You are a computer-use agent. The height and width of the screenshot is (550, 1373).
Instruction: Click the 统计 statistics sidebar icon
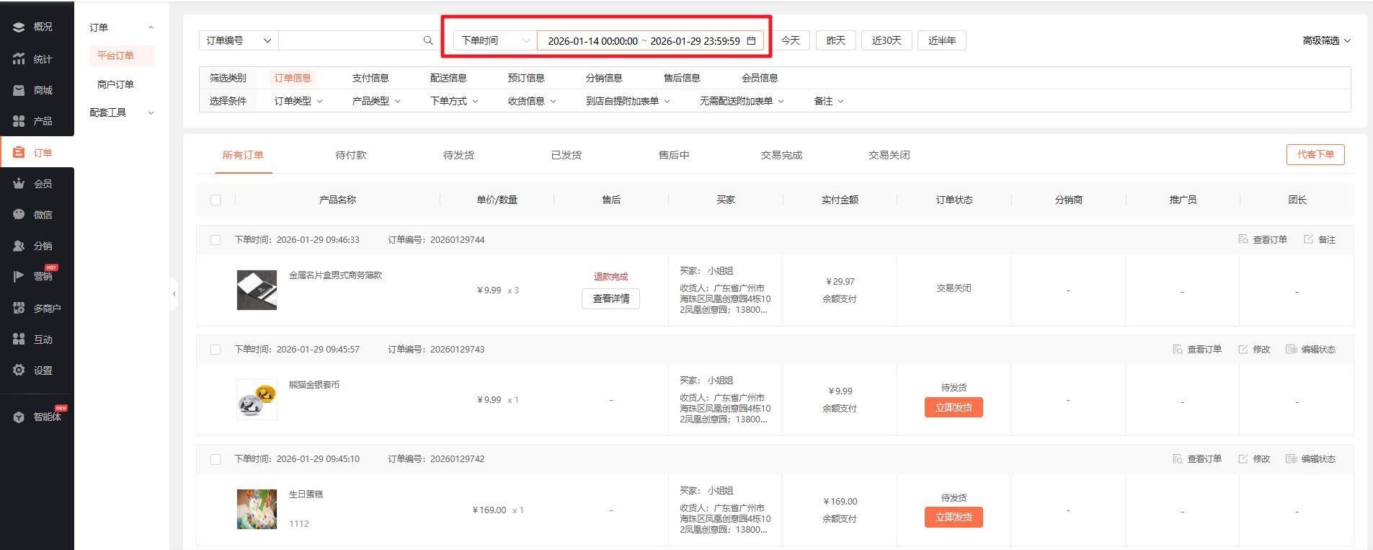click(x=19, y=58)
